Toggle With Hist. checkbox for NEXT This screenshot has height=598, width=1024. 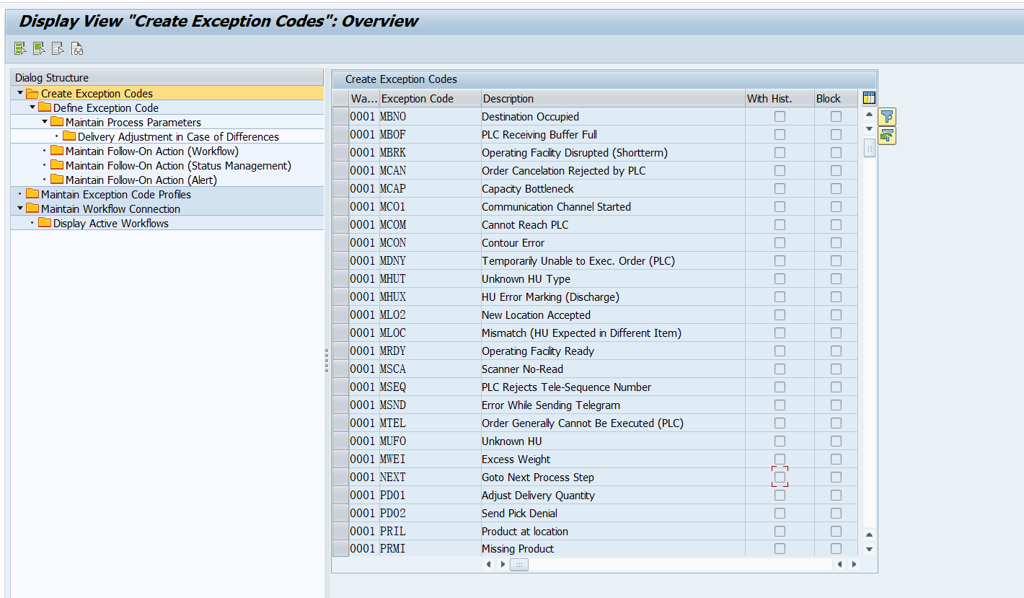780,478
